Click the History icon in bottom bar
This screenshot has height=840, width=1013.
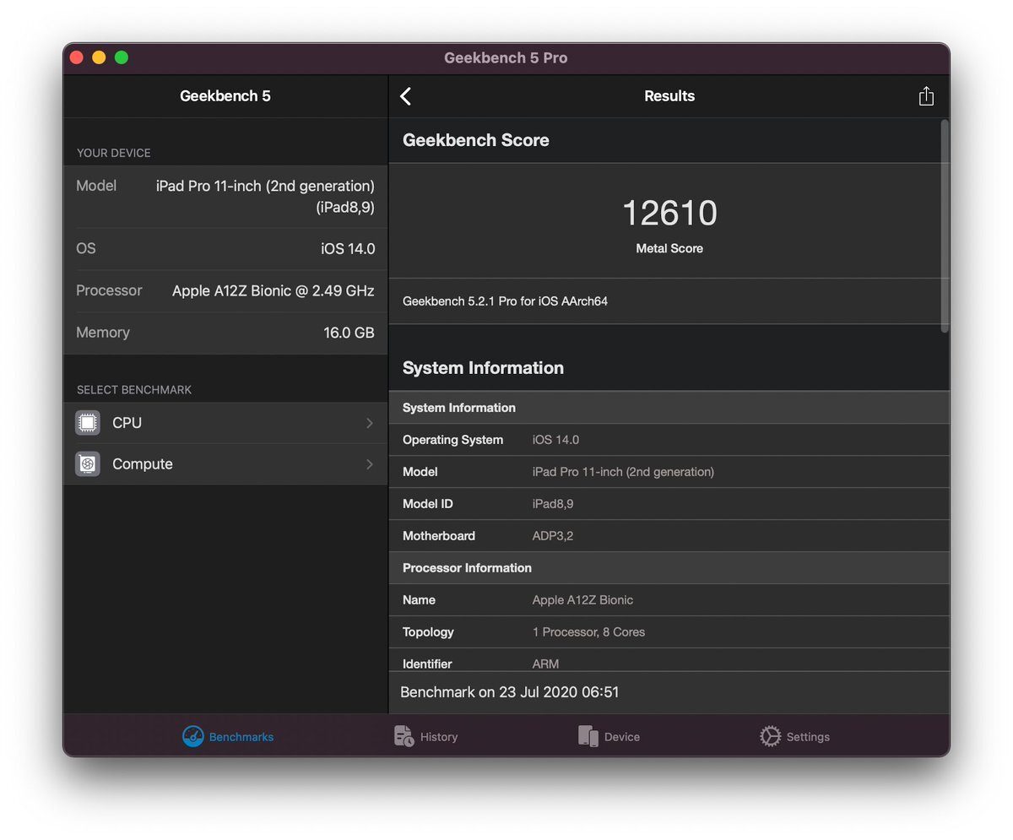pos(404,736)
